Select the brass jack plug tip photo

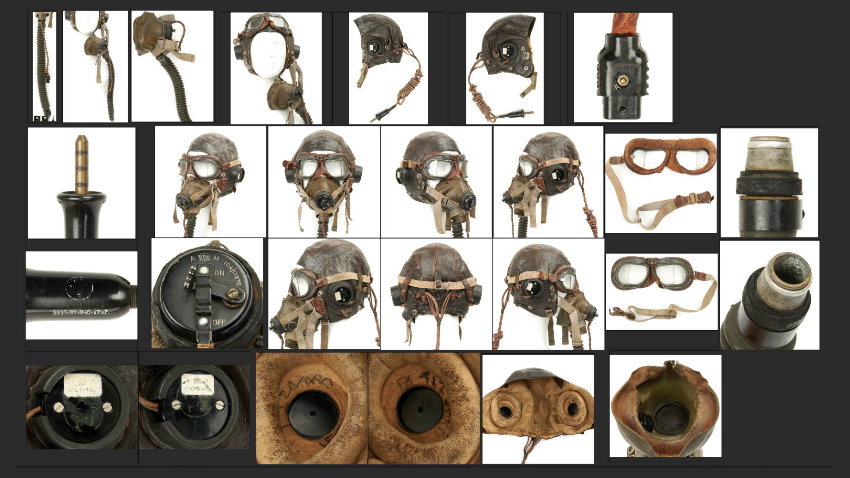coord(82,183)
